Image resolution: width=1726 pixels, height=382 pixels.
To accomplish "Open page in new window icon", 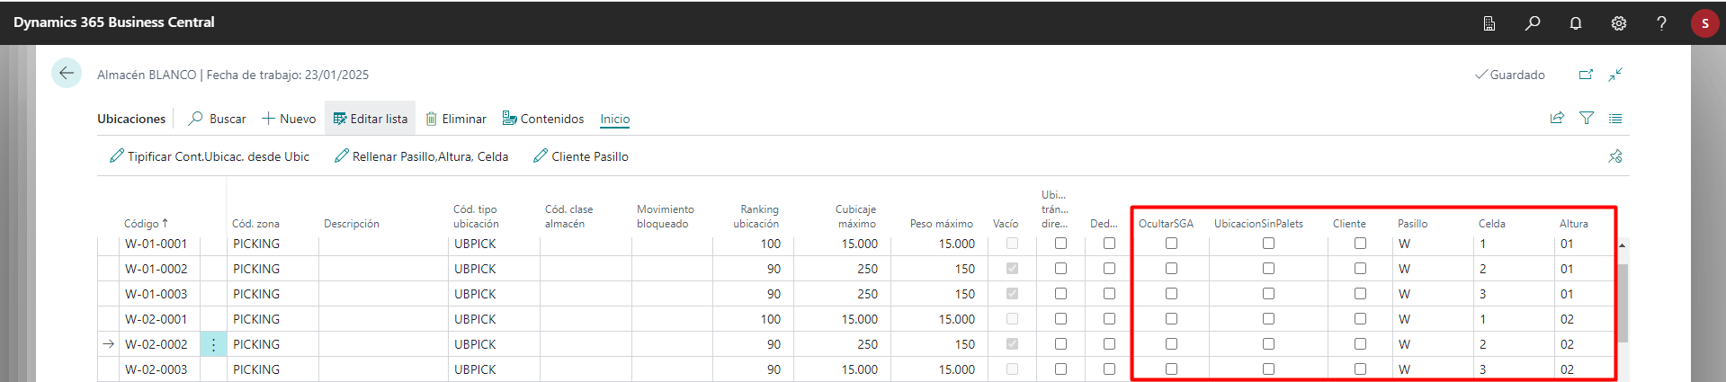I will (x=1586, y=75).
